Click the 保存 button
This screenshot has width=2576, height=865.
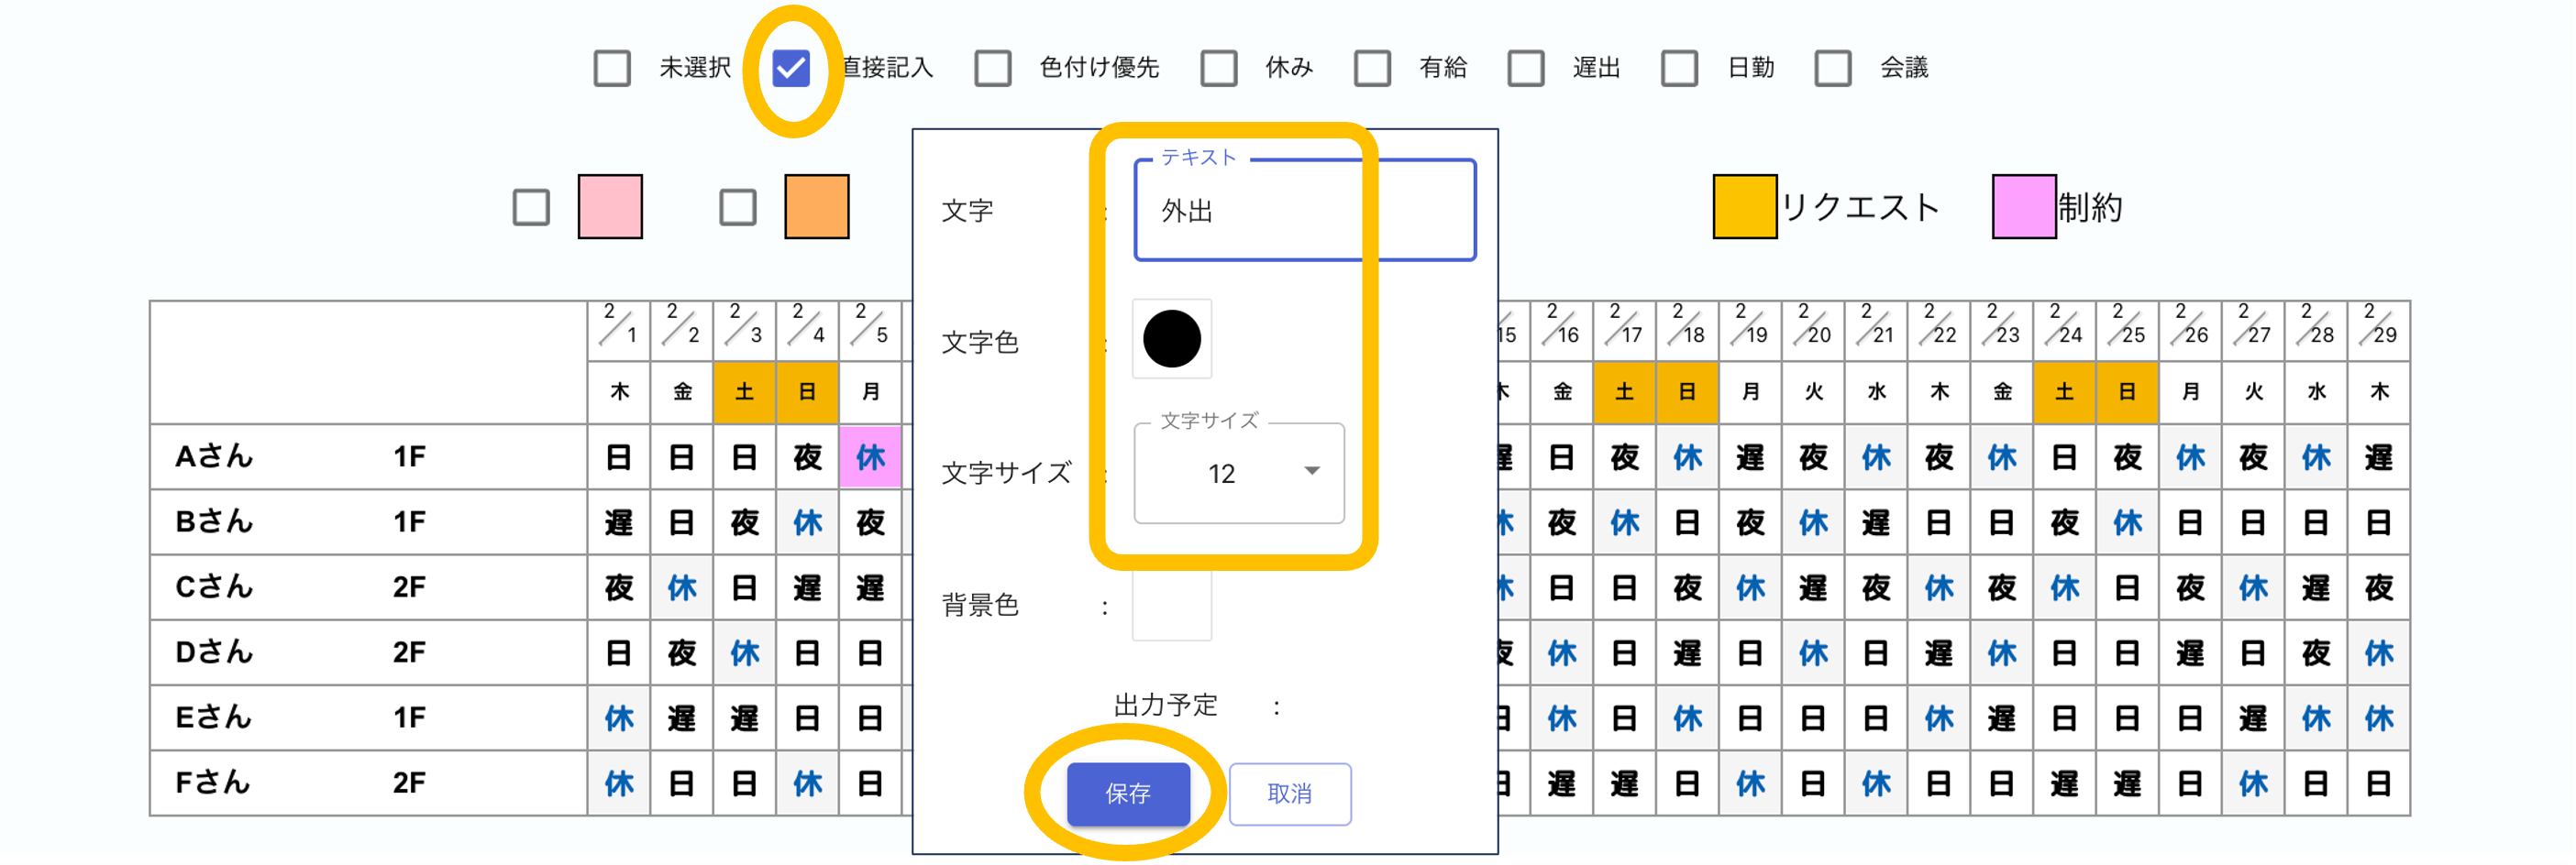coord(1128,794)
